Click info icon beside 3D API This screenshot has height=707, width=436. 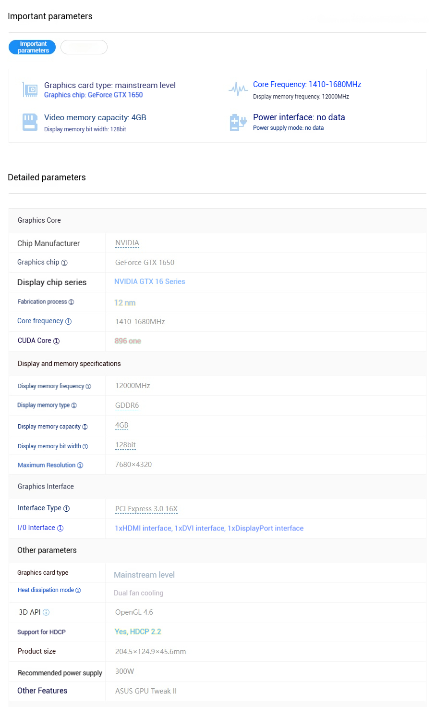click(46, 612)
